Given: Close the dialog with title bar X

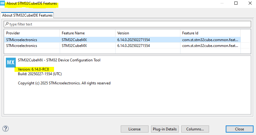Looking at the screenshot, I should [x=250, y=3].
